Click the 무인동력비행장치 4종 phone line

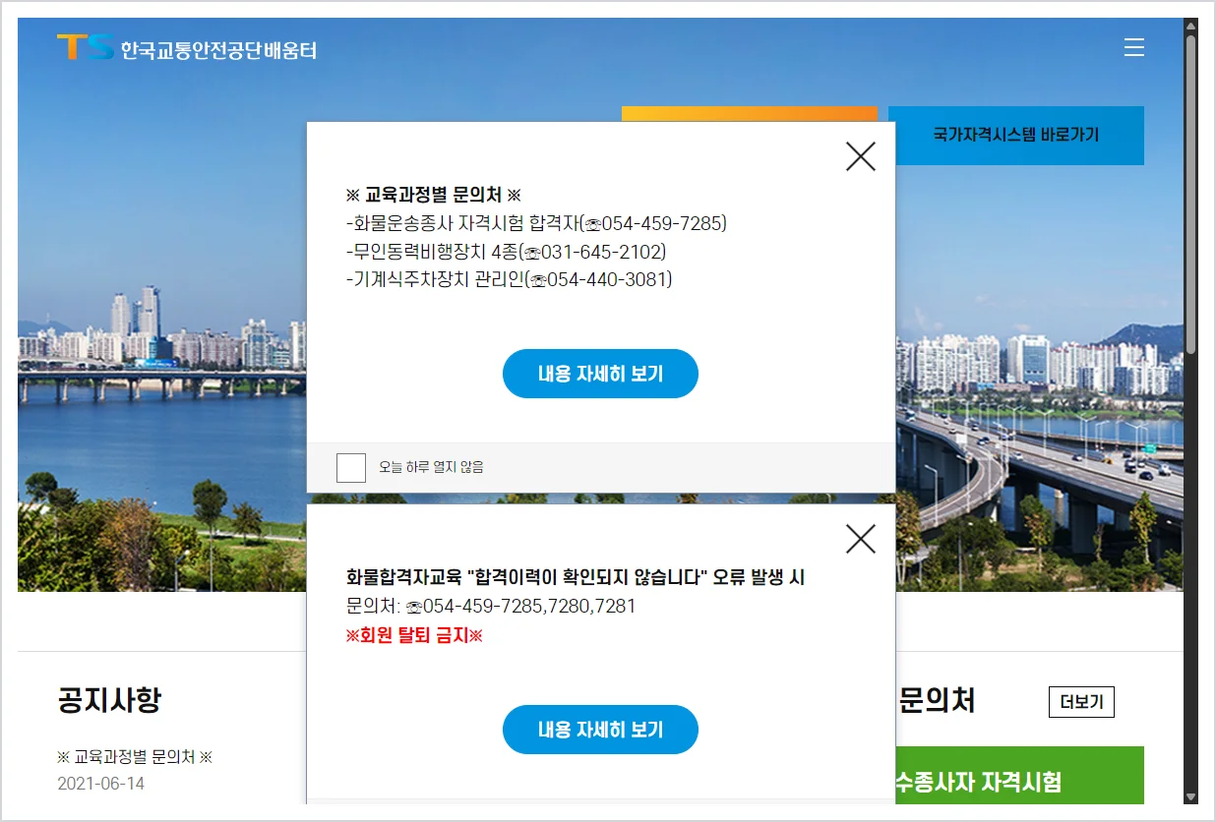507,252
